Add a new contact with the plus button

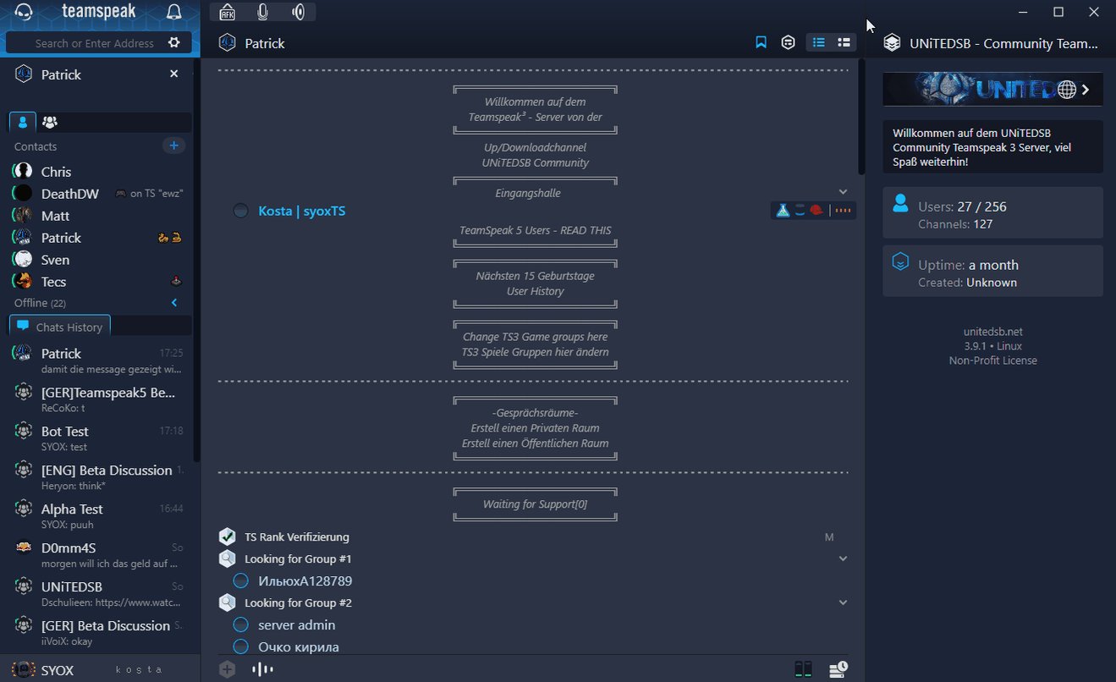(x=173, y=145)
